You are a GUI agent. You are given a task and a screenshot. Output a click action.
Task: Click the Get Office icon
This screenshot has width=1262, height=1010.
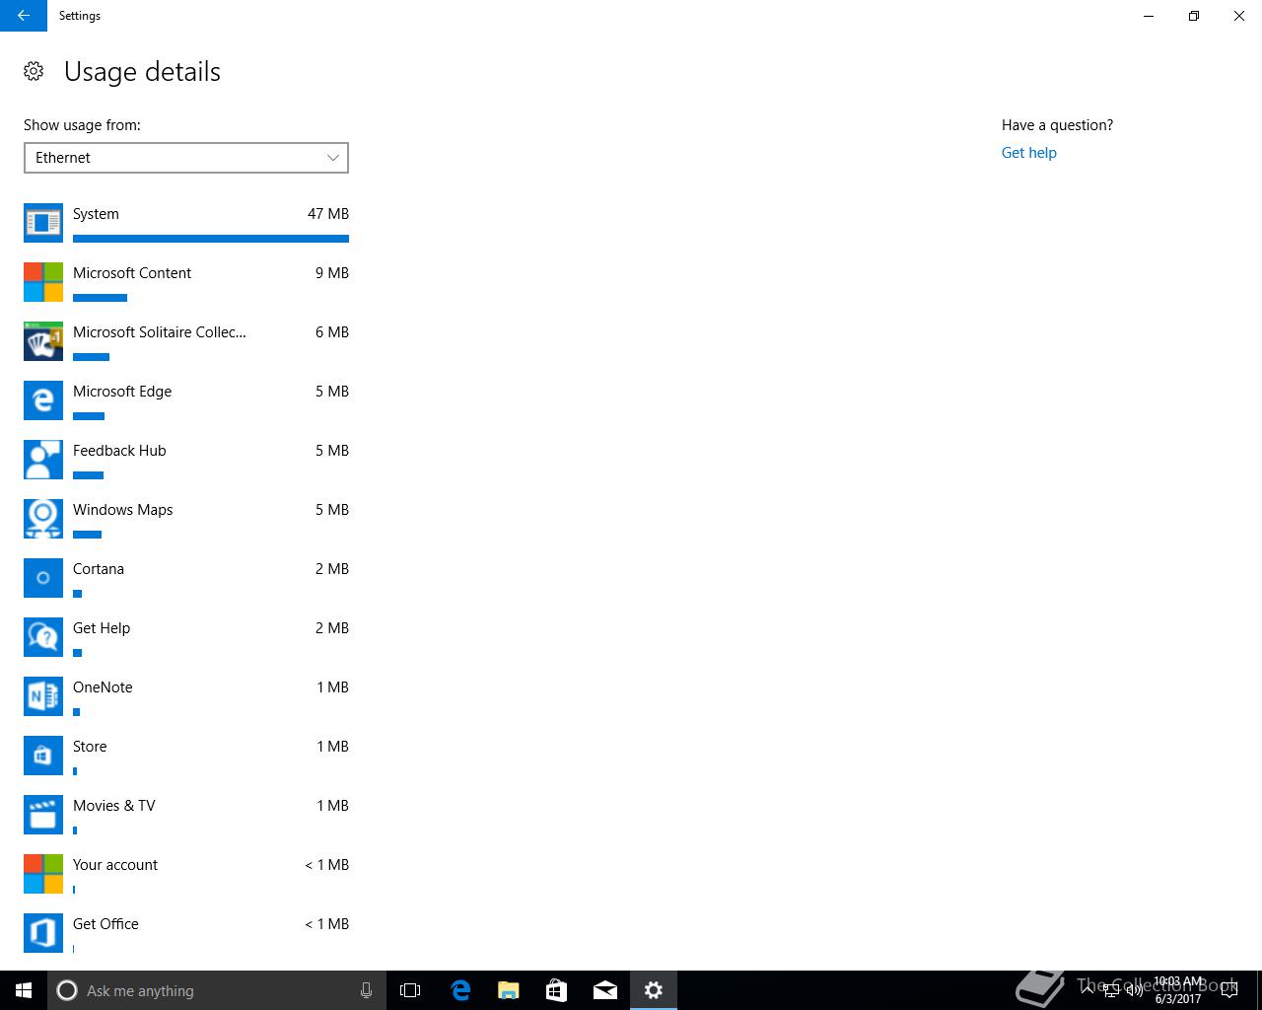(43, 933)
